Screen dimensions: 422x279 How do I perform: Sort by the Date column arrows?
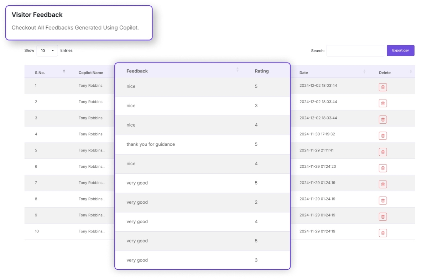pos(364,72)
